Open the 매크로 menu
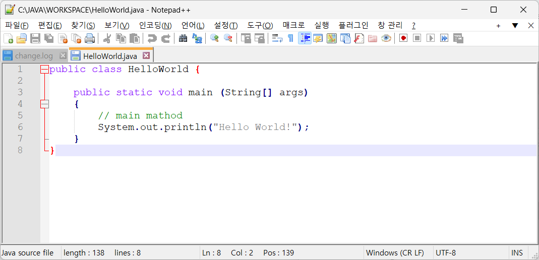Viewport: 539px width, 260px height. click(x=293, y=25)
